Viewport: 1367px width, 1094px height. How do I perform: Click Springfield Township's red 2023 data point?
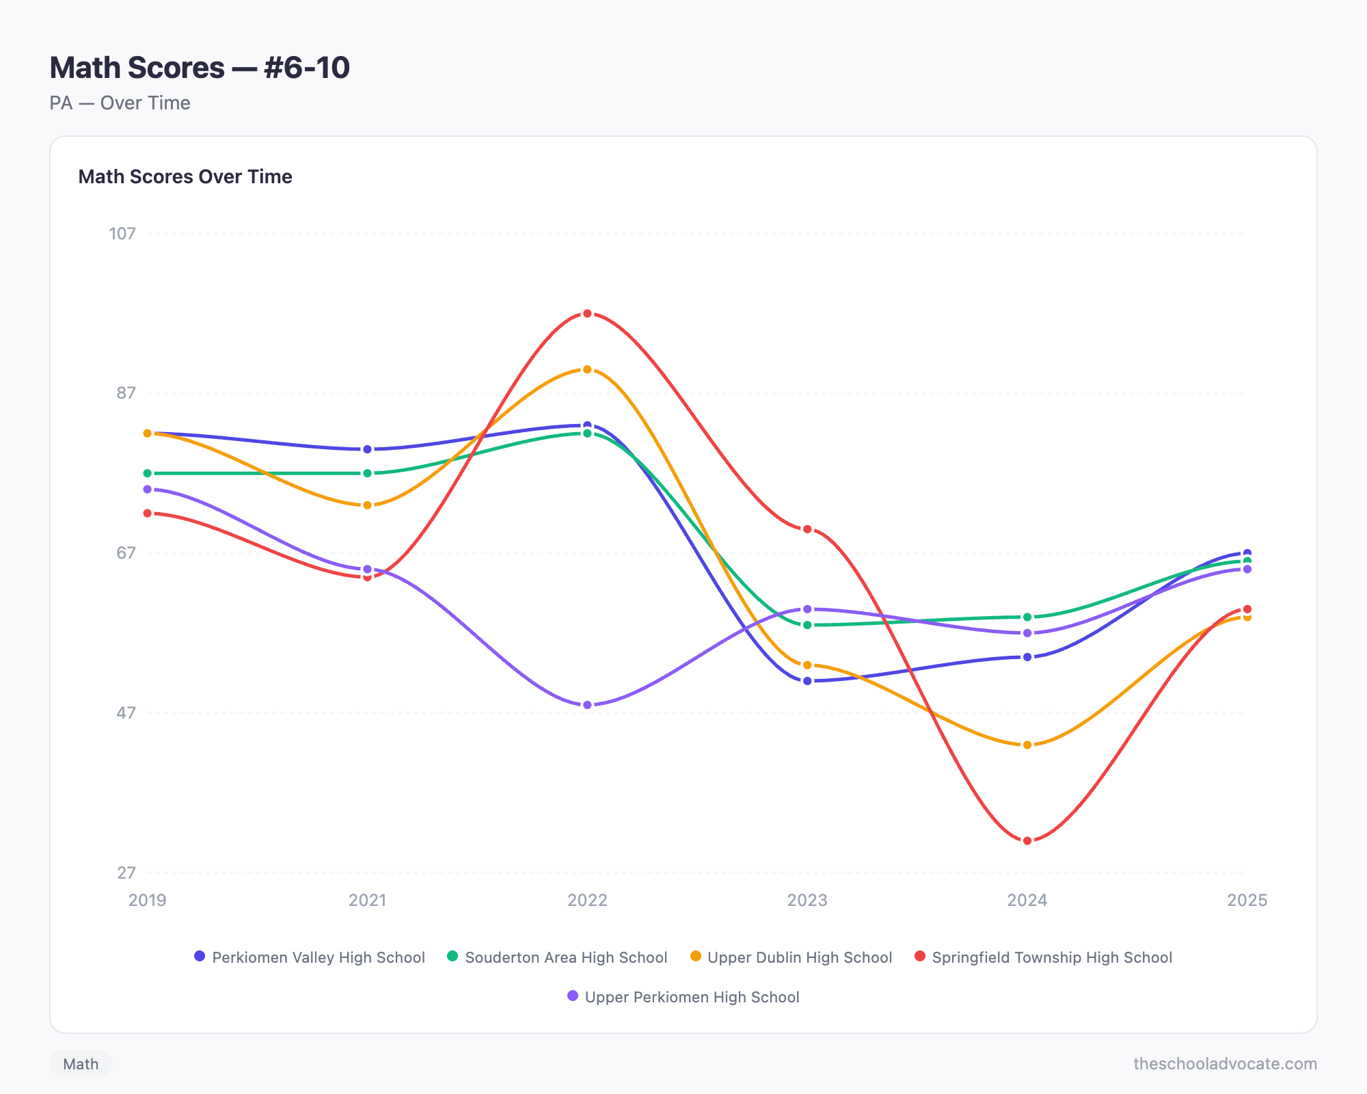coord(807,529)
